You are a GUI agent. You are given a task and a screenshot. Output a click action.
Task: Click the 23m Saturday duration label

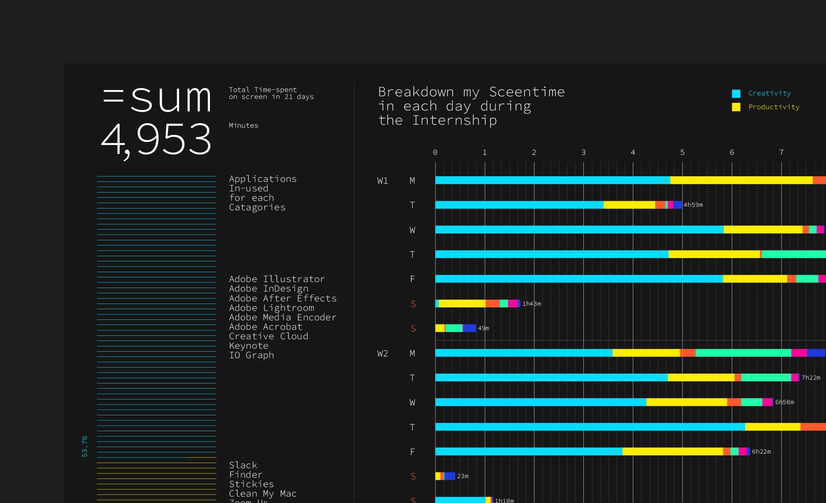pyautogui.click(x=462, y=476)
